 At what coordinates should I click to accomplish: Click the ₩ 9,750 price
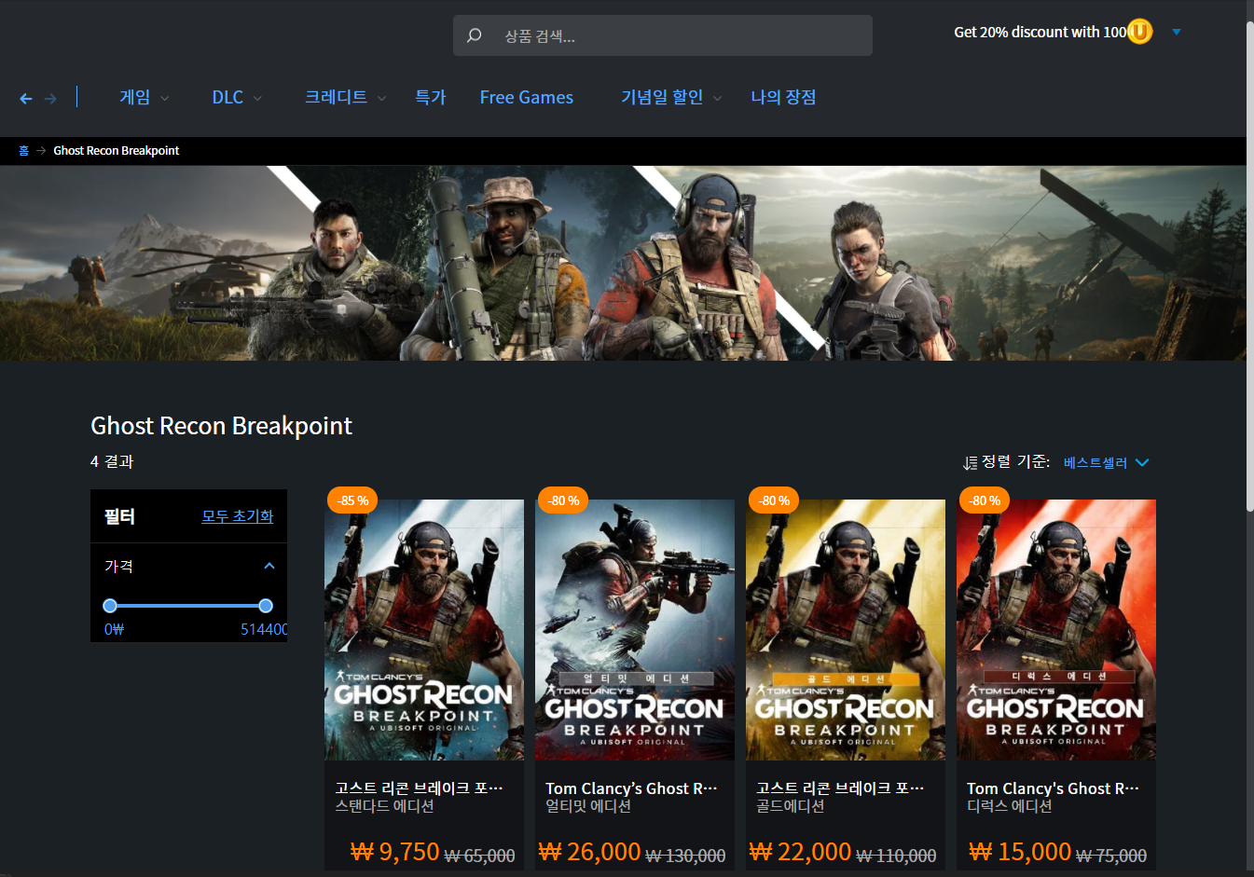click(x=394, y=851)
